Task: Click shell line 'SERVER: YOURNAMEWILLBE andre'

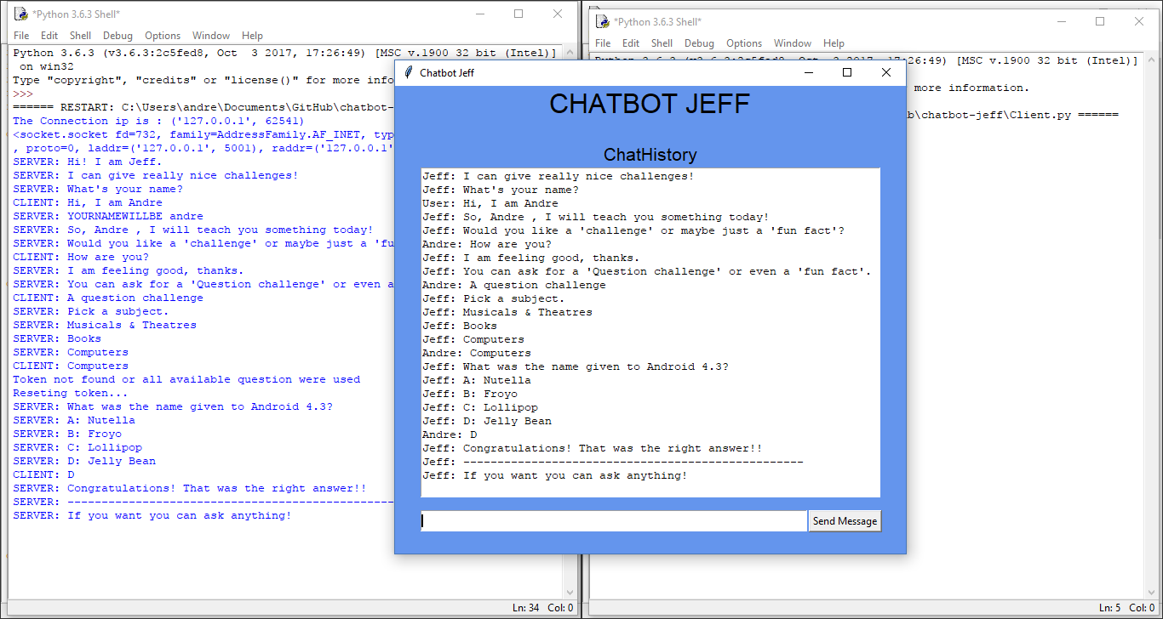Action: 108,216
